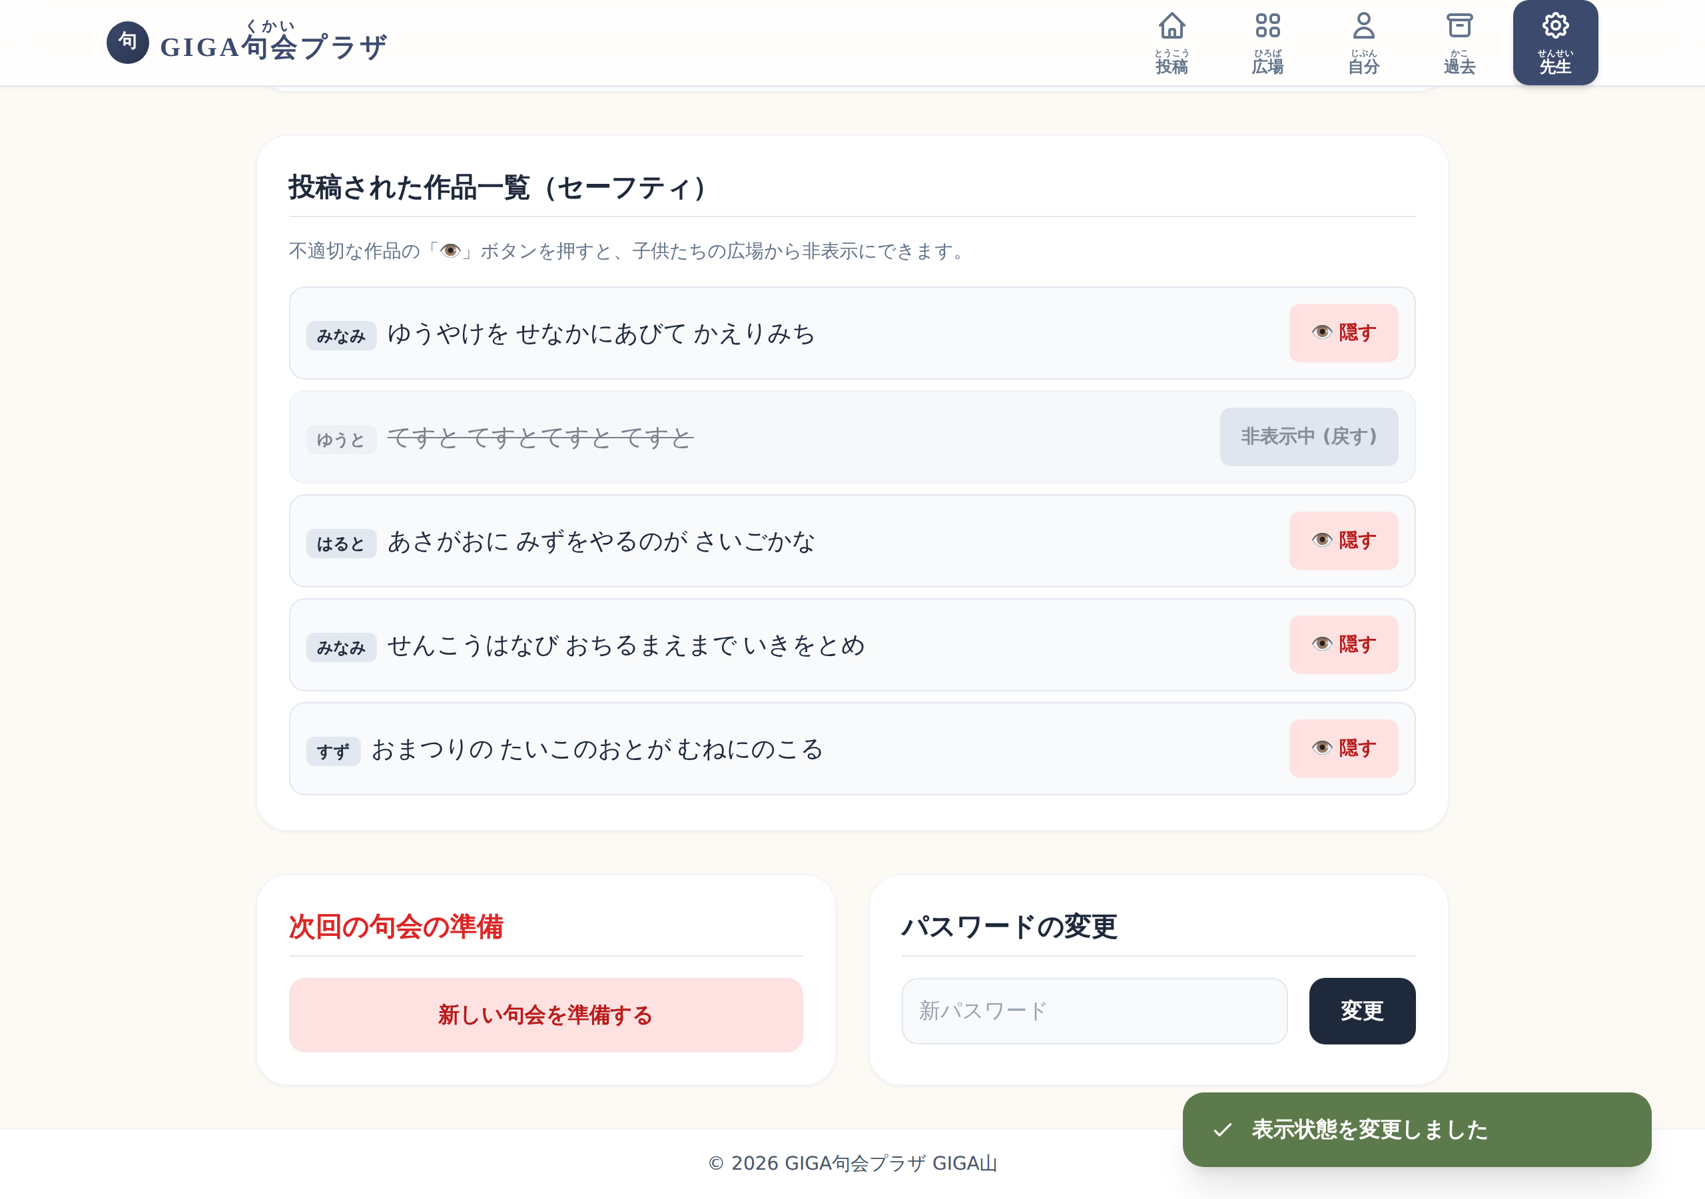Click the 変更 password button
1705x1199 pixels.
tap(1362, 1011)
